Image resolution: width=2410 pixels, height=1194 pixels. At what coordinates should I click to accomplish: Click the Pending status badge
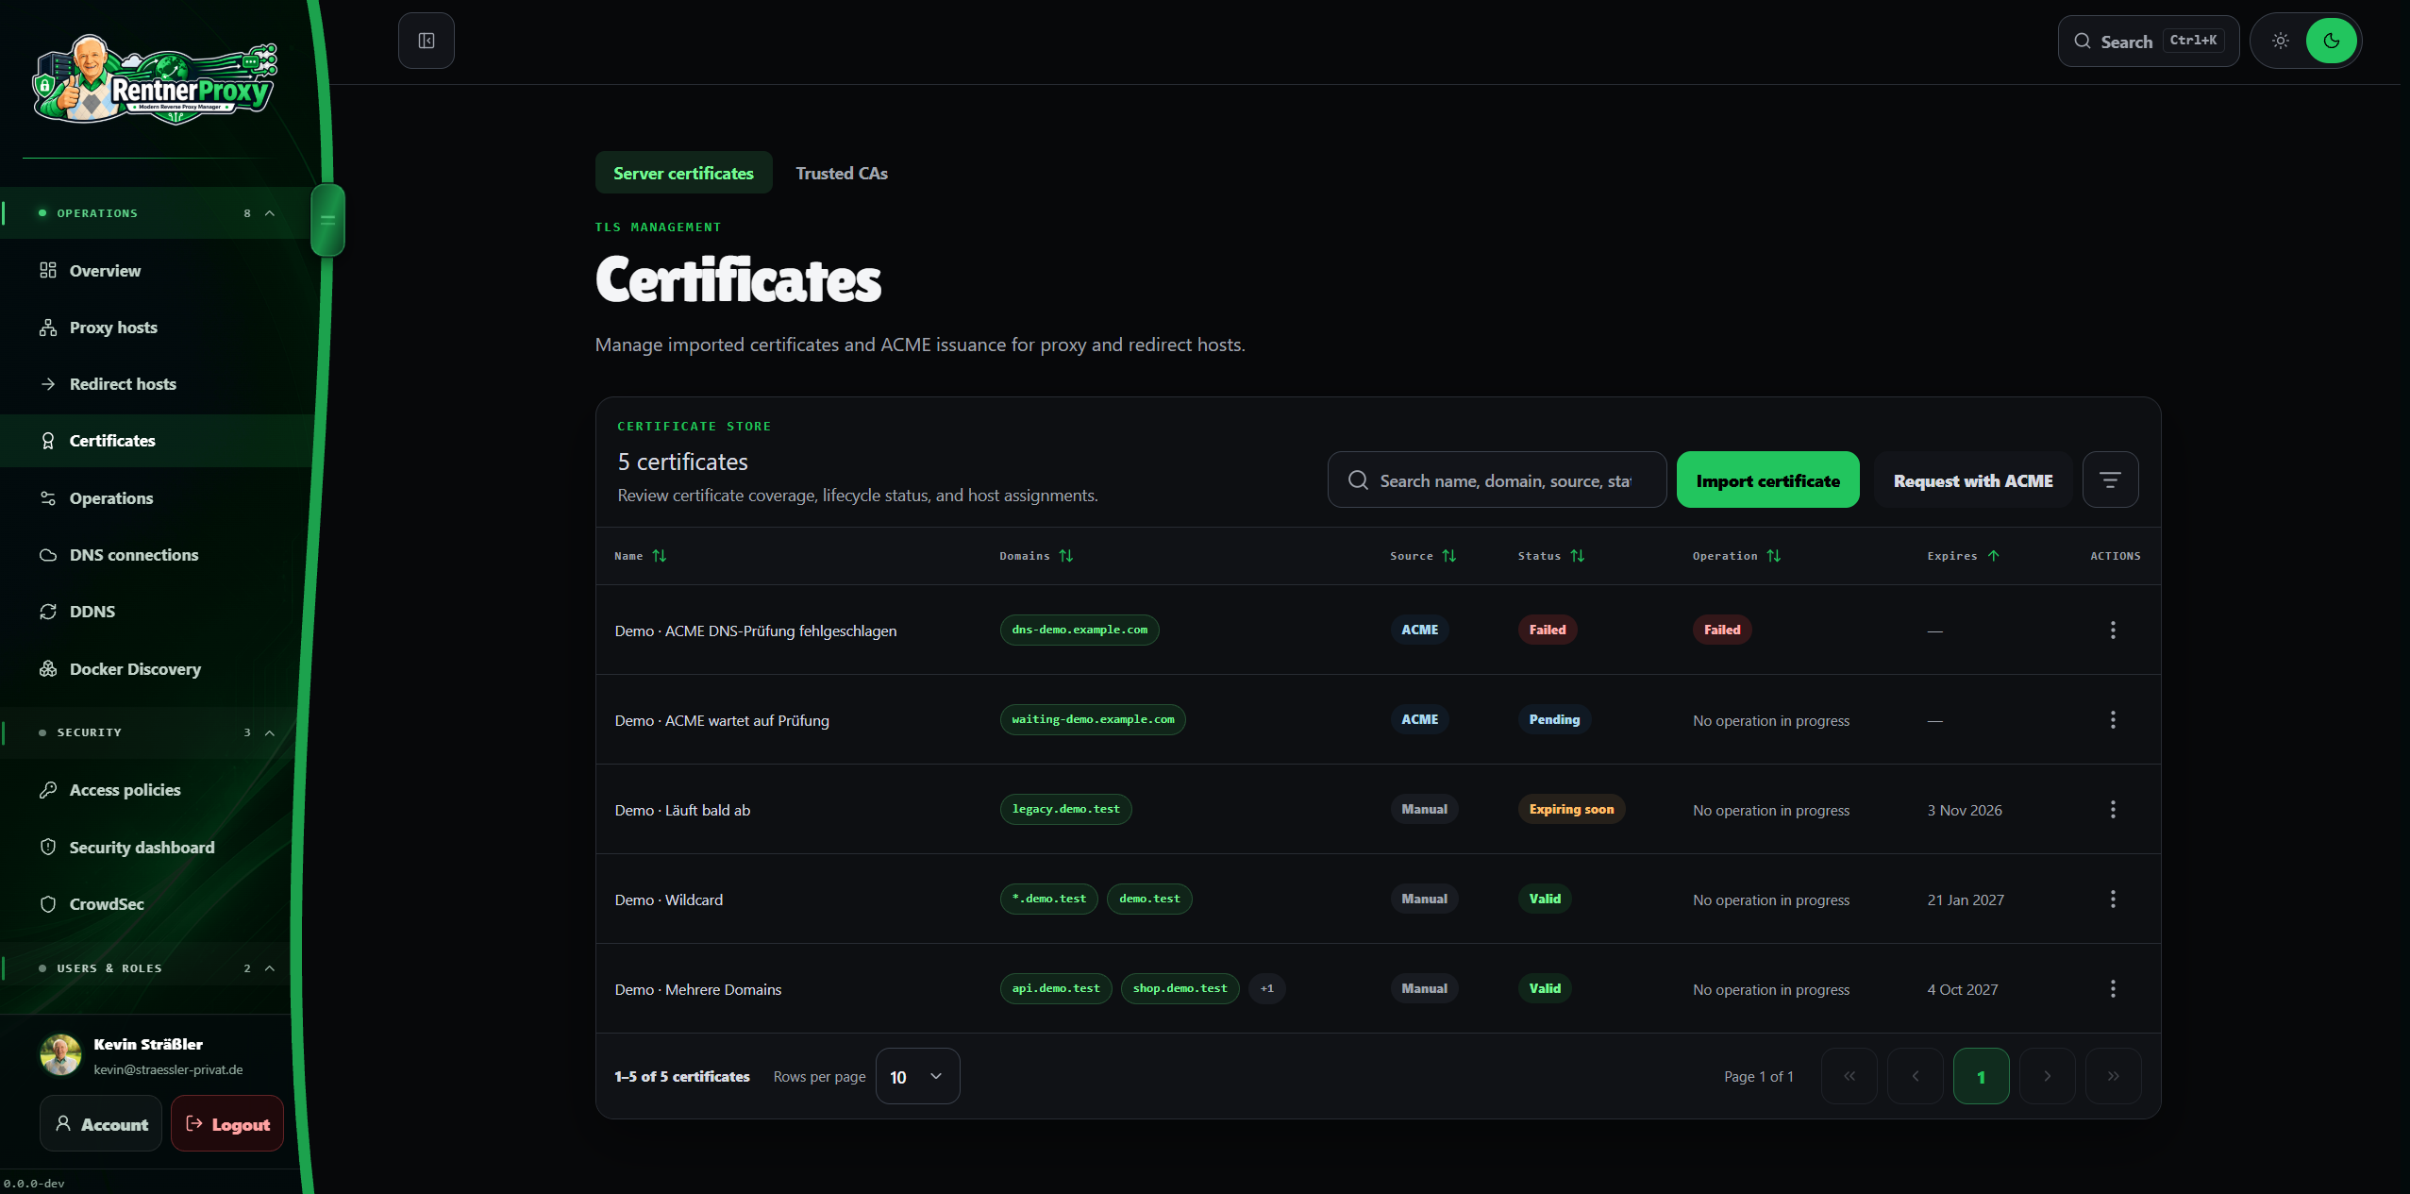1554,719
